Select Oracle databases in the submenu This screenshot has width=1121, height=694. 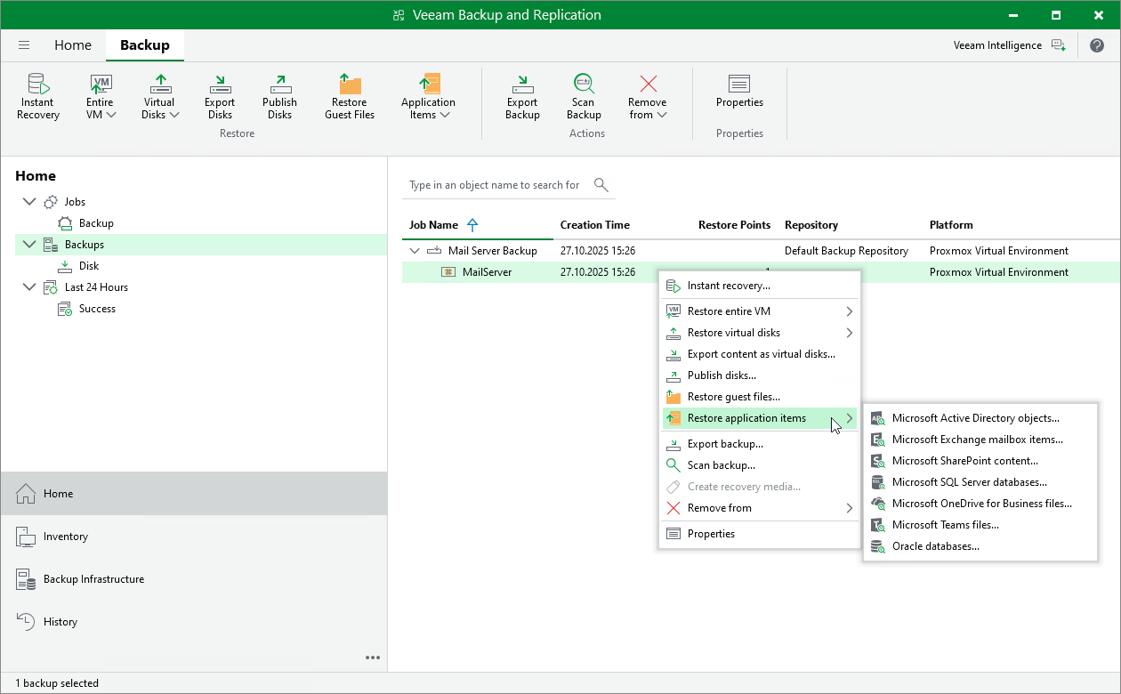[935, 546]
